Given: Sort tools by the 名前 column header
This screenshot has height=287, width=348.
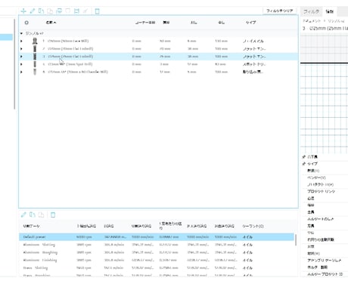Looking at the screenshot, I should 51,23.
